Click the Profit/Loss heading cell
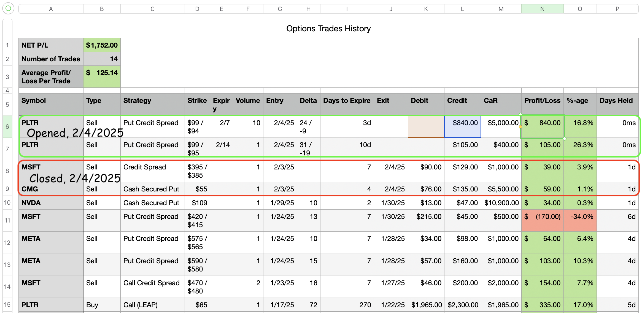The image size is (642, 313). [543, 105]
